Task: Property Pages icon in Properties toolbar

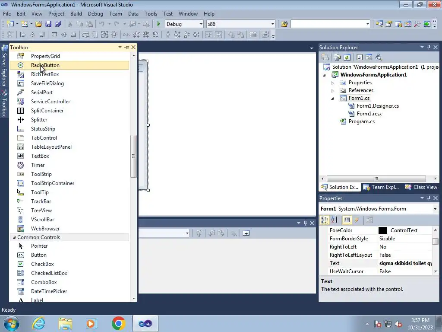Action: tap(369, 220)
